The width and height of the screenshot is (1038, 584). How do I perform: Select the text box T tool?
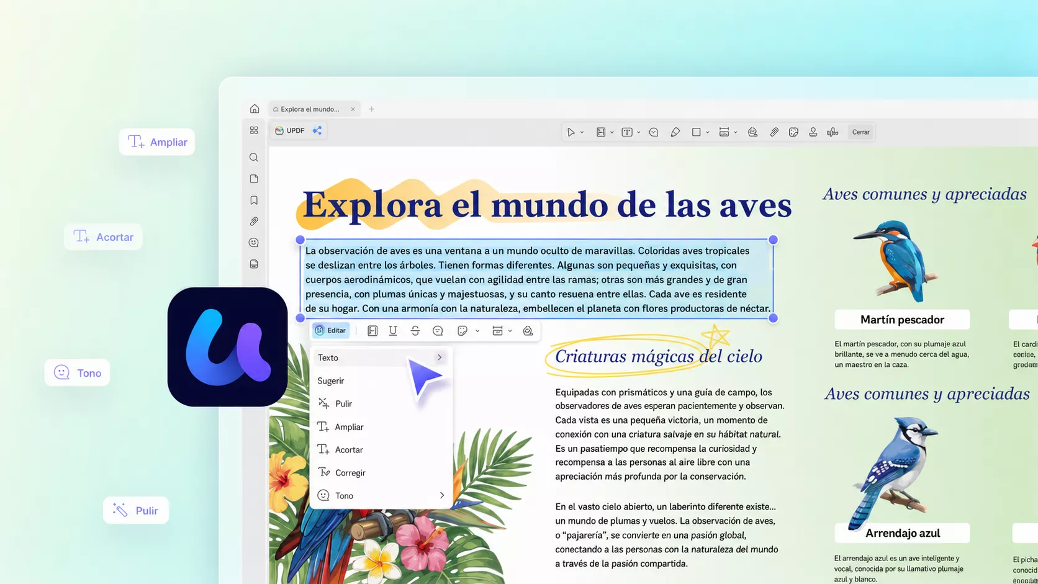point(627,132)
